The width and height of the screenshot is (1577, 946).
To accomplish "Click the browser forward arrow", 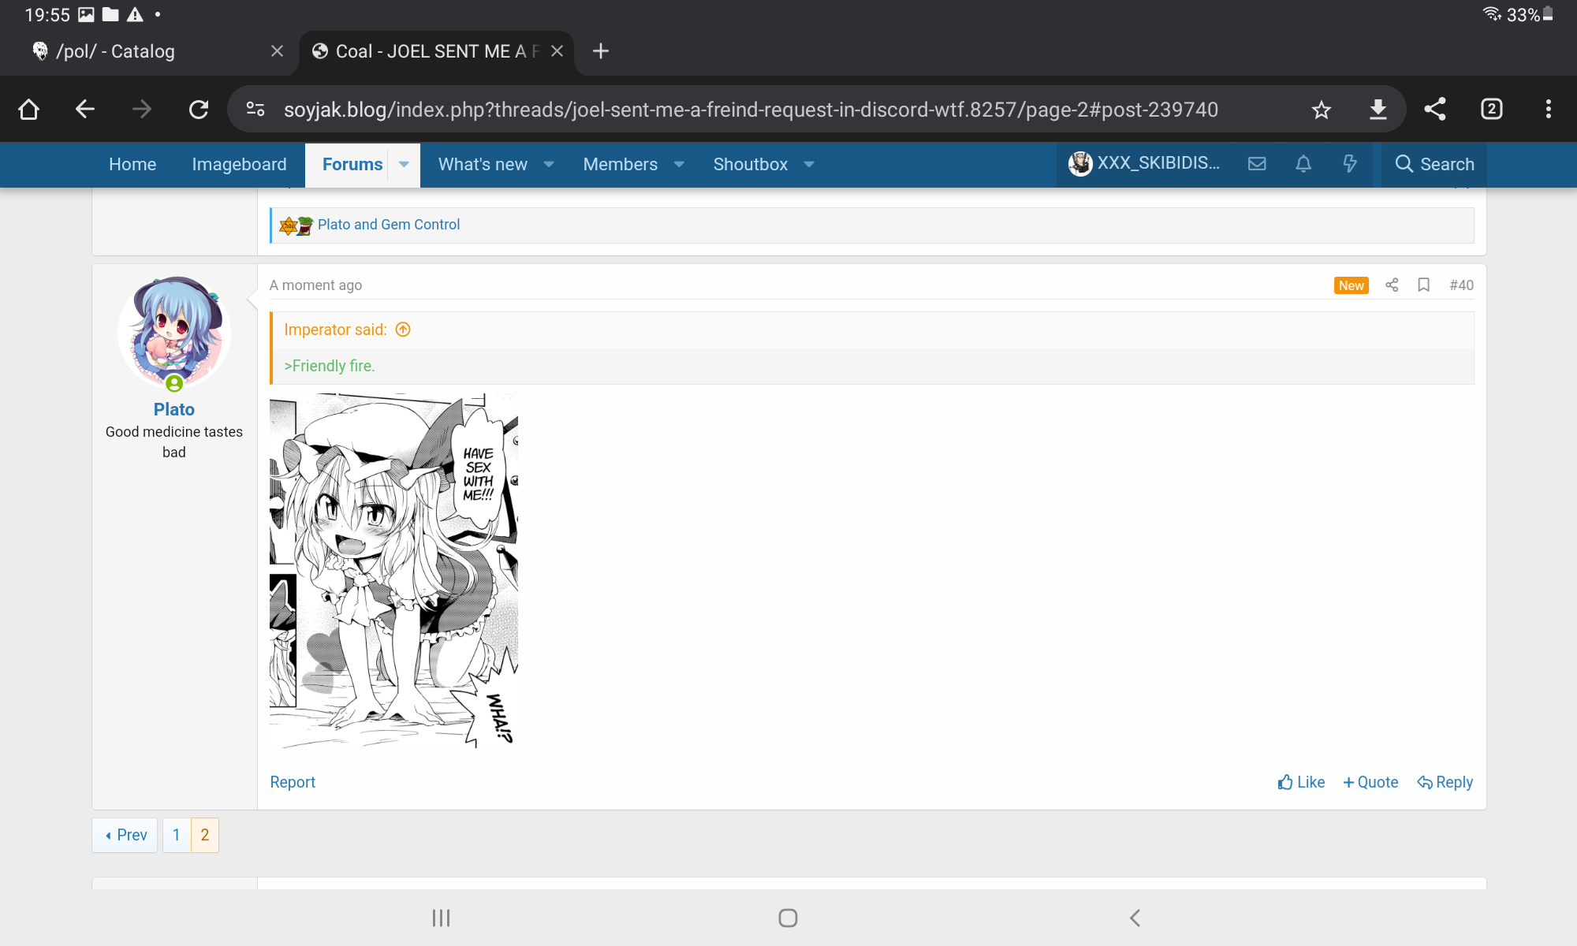I will tap(142, 110).
